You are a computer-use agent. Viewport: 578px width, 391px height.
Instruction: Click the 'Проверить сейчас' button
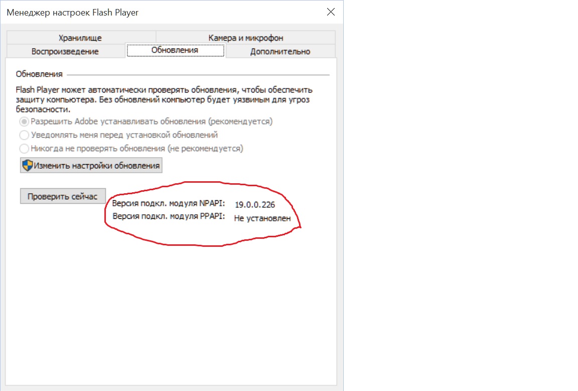(63, 196)
